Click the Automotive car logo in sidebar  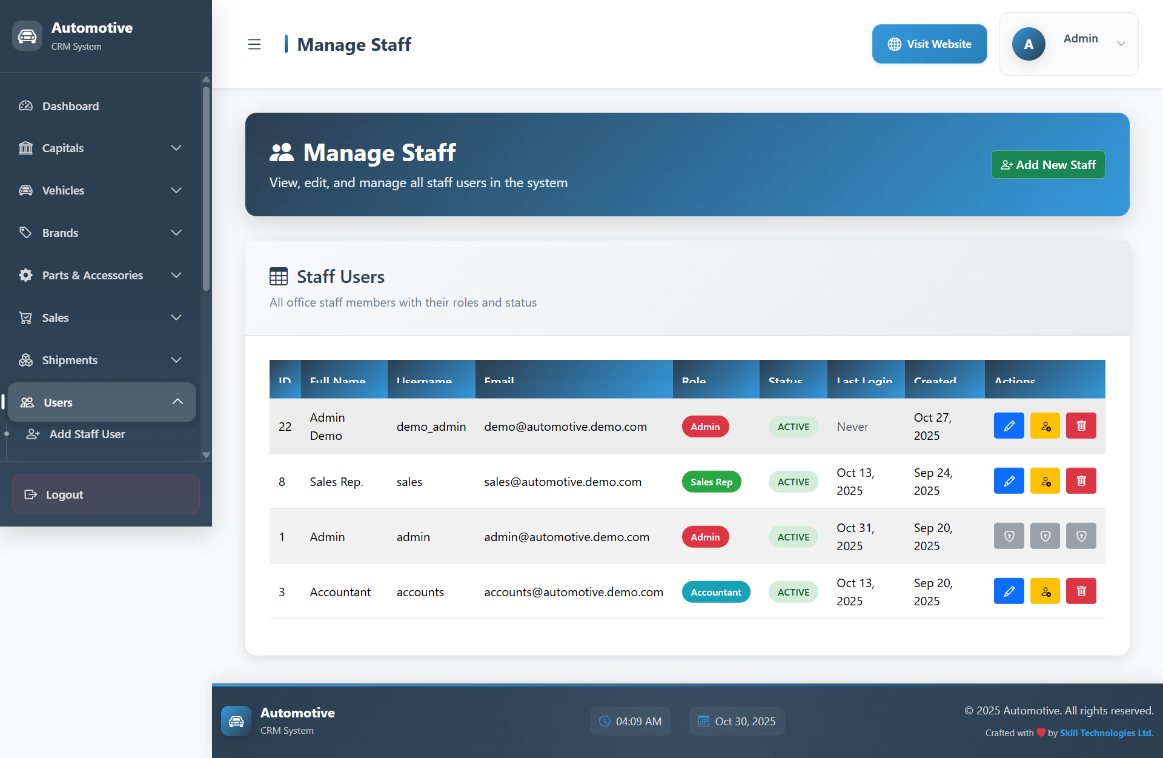tap(27, 36)
